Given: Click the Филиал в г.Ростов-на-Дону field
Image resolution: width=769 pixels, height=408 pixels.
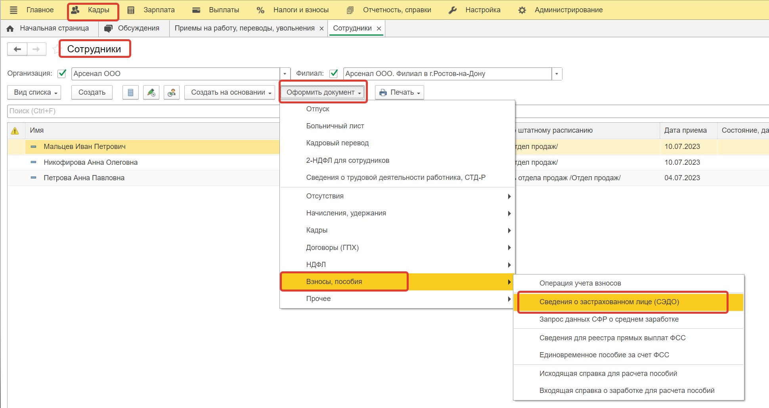Looking at the screenshot, I should (448, 74).
